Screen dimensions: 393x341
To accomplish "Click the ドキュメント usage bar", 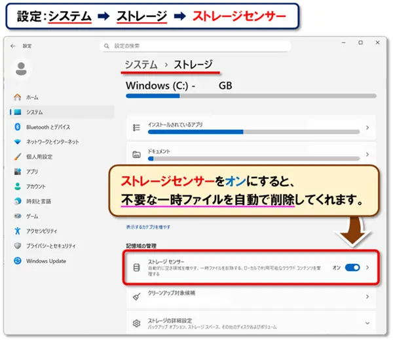I will tap(254, 159).
